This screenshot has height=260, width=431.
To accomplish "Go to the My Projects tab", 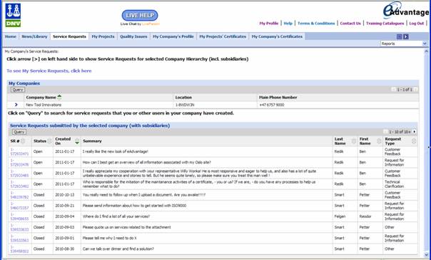I will tap(103, 36).
